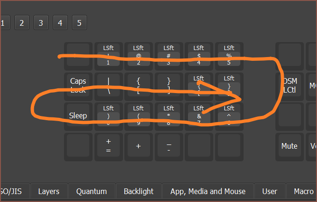The height and width of the screenshot is (202, 317).
Task: Click the LSft % 5 key
Action: tap(229, 55)
